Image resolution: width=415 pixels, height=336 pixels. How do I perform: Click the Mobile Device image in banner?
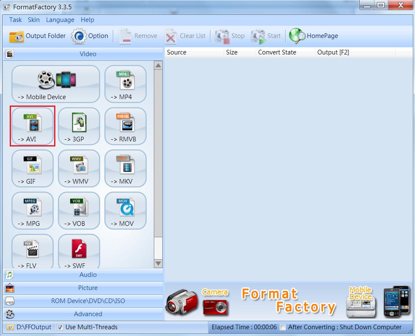(x=361, y=302)
